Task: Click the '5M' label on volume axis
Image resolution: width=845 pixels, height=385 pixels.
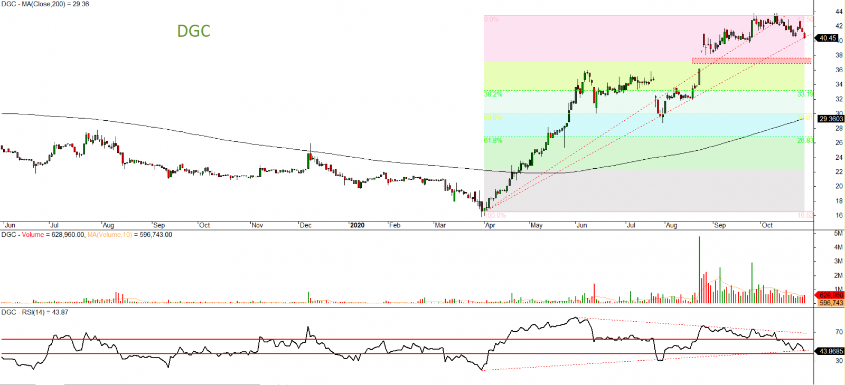Action: tap(838, 233)
